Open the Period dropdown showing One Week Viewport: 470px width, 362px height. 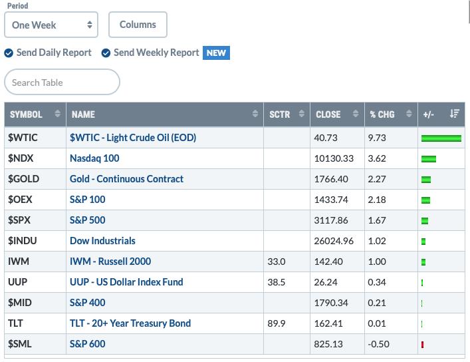[51, 25]
